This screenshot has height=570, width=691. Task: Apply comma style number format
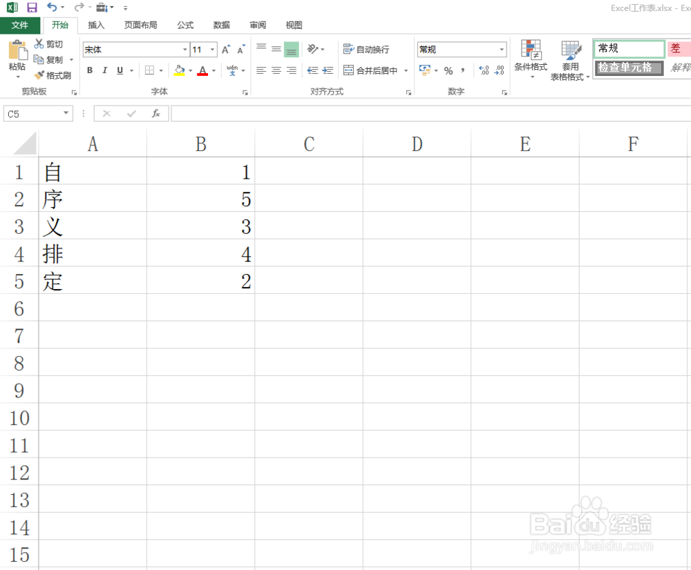pyautogui.click(x=463, y=70)
